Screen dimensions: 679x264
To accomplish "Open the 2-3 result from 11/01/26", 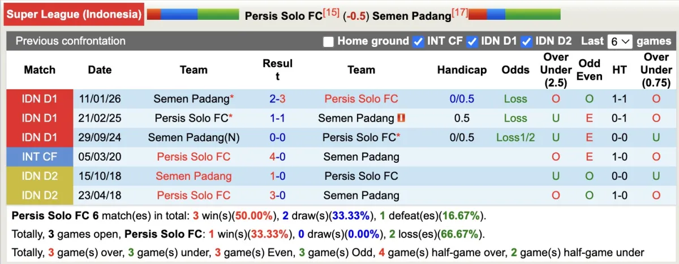I will pos(277,99).
